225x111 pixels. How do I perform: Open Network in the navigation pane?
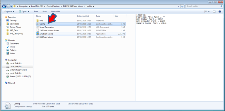coord(12,83)
